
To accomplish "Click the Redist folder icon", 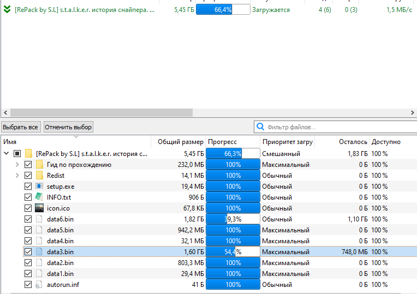I will click(39, 176).
